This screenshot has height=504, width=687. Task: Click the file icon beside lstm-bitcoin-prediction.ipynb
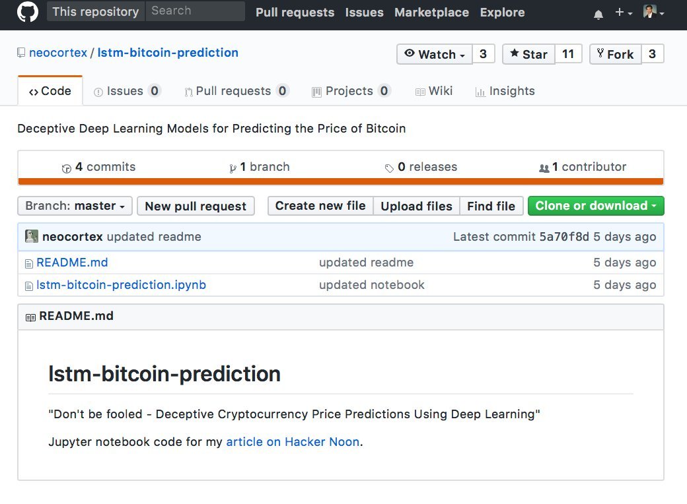click(x=29, y=286)
